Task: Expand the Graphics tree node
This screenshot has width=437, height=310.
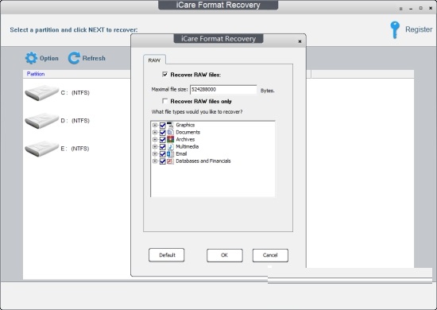Action: tap(155, 125)
